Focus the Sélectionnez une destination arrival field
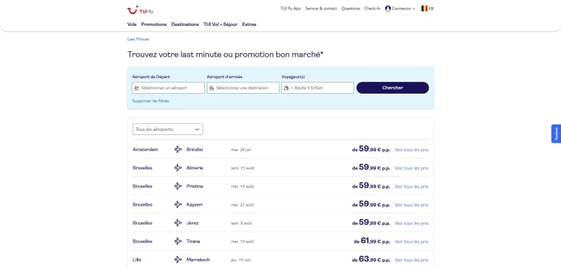Screen dimensions: 561x268 click(x=243, y=87)
